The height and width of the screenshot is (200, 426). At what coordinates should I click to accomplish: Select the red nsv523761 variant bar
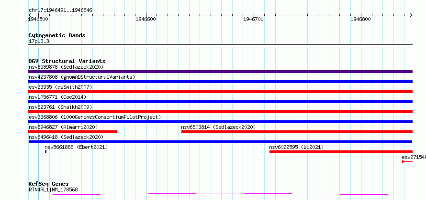[x=220, y=112]
